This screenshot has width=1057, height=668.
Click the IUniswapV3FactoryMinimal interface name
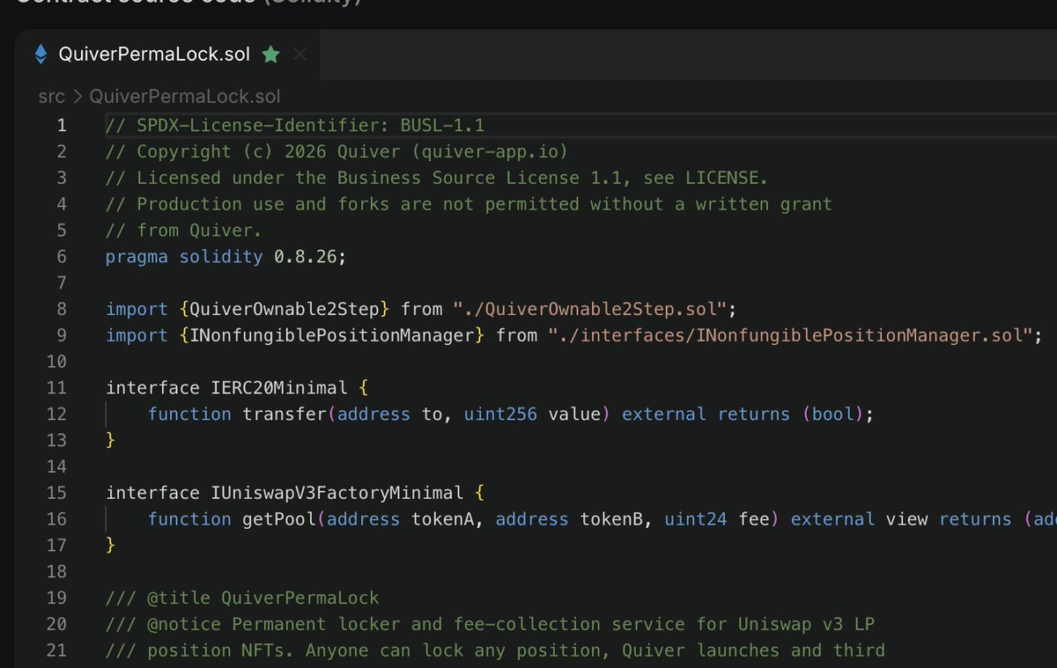click(337, 493)
